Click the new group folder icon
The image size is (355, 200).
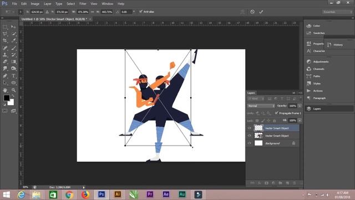coord(280,183)
